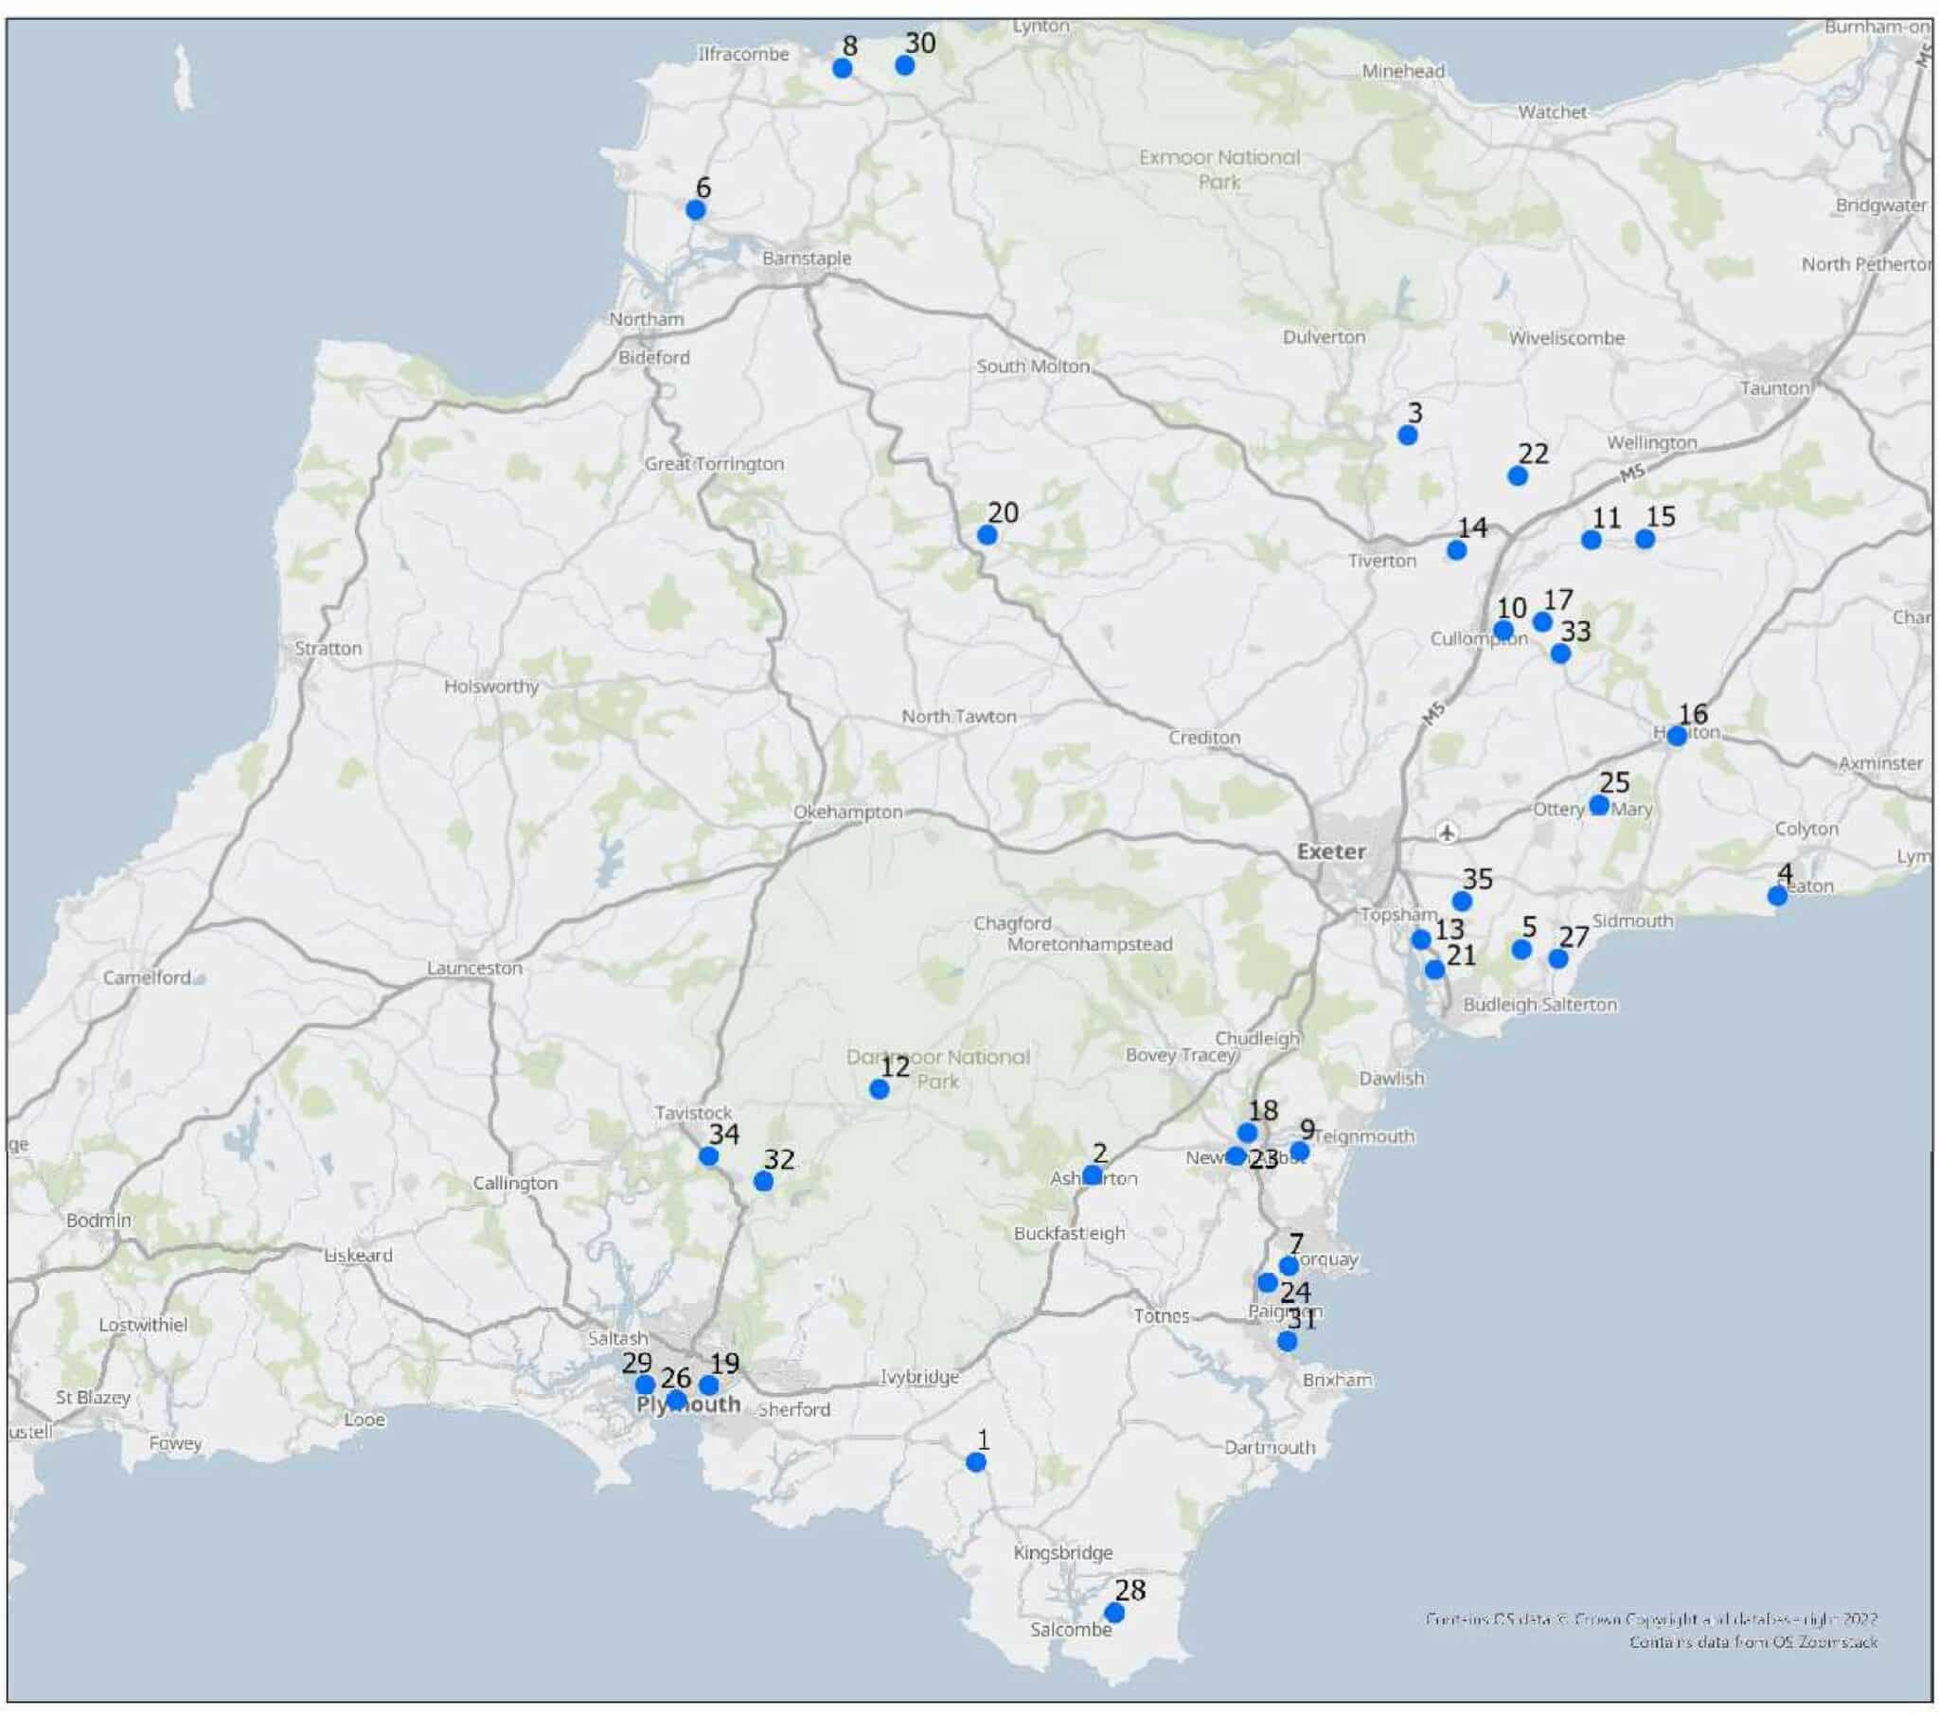The width and height of the screenshot is (1939, 1716).
Task: Click the South Molton label
Action: point(1033,366)
